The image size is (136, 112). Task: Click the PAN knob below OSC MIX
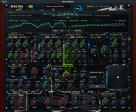[35, 49]
